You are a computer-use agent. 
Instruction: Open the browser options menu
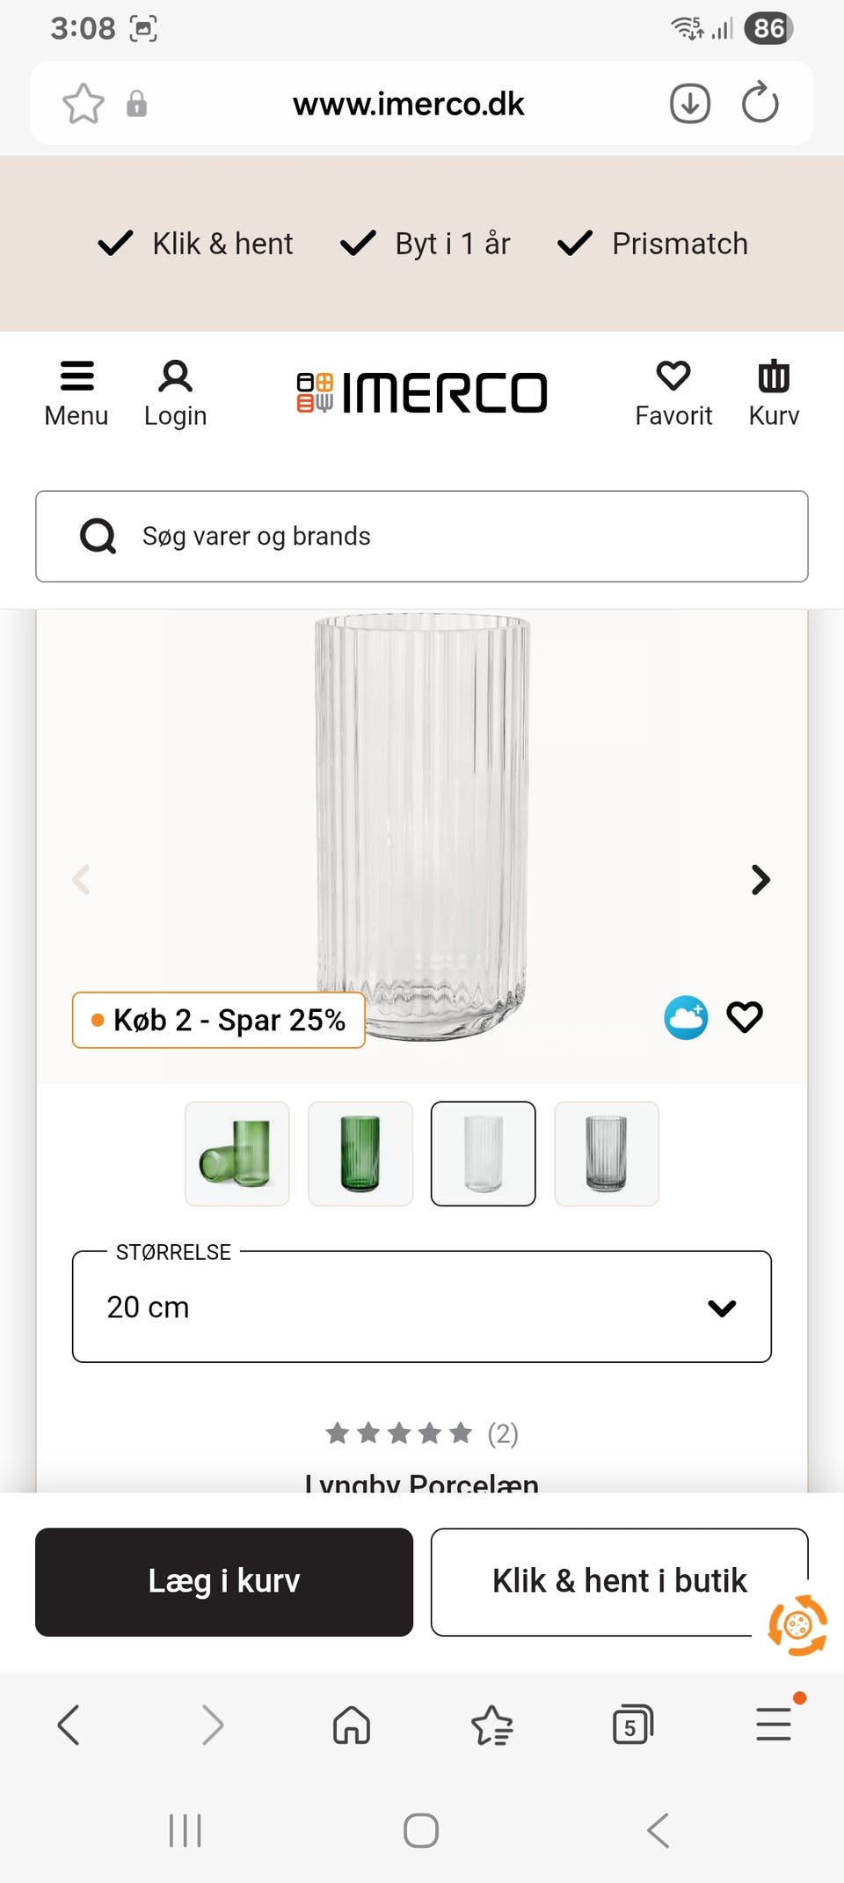[774, 1725]
